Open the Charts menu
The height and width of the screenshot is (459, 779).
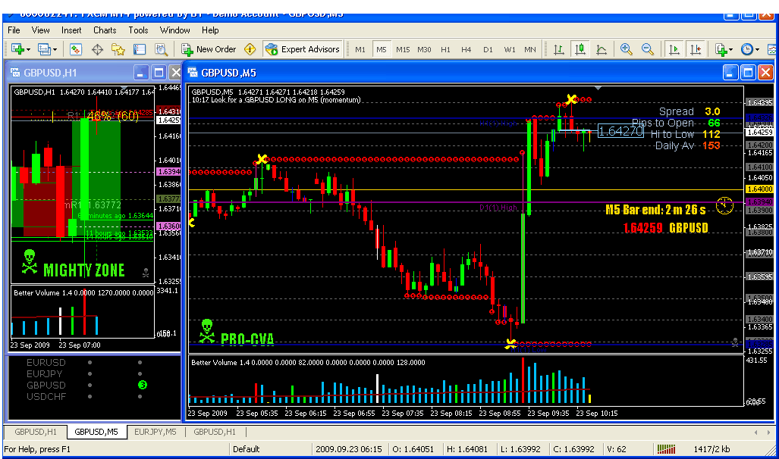105,30
